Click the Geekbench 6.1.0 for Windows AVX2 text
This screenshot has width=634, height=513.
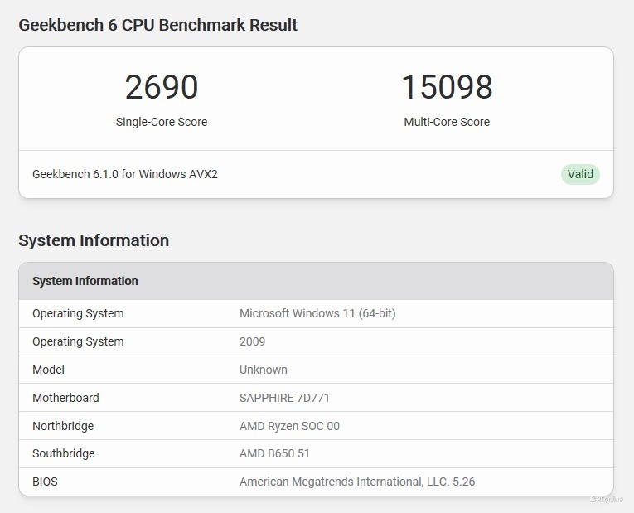click(125, 174)
